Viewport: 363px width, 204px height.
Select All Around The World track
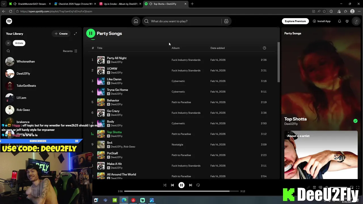tap(121, 175)
